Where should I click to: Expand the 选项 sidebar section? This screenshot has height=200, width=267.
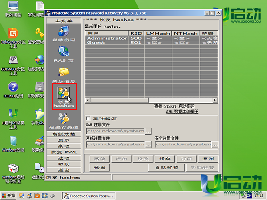coord(64,158)
